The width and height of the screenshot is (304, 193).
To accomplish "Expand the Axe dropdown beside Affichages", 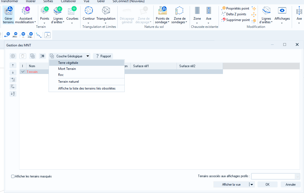I will 299,23.
